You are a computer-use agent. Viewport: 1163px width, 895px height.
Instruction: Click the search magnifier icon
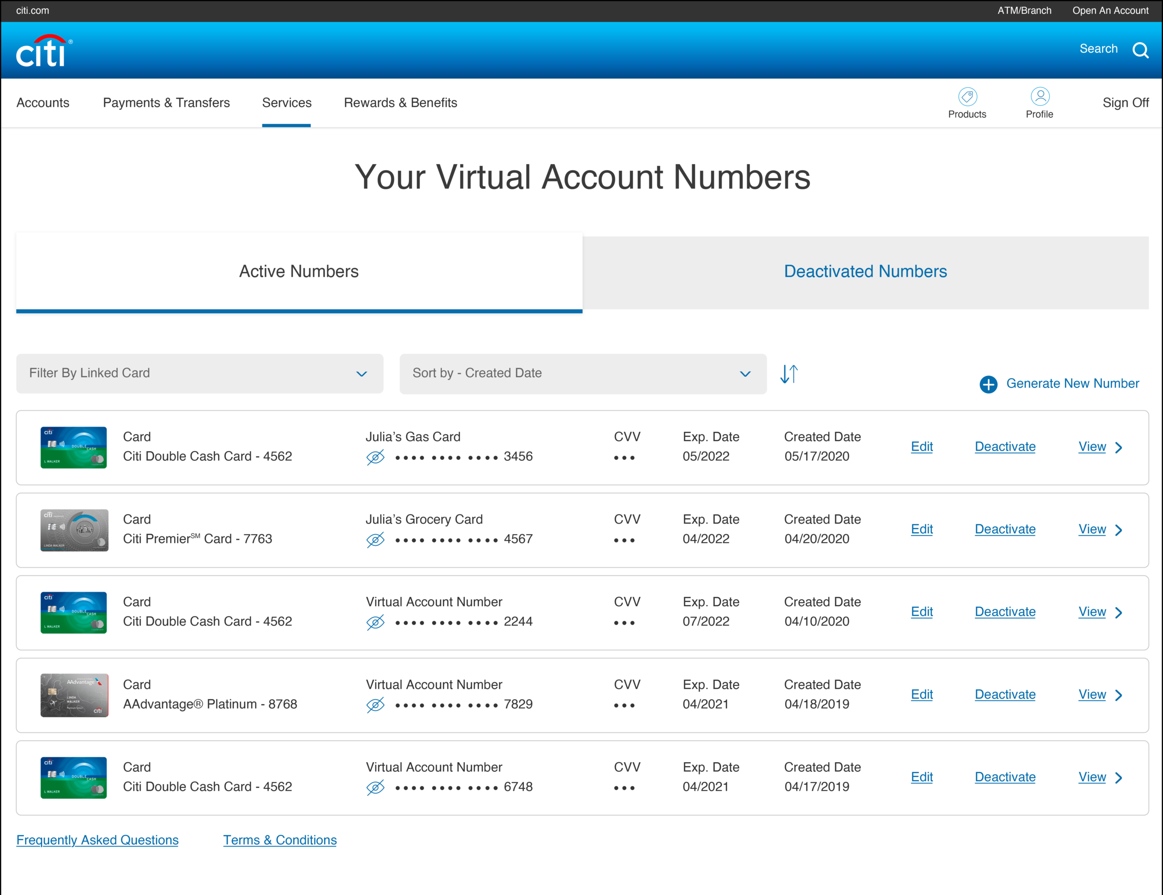click(1140, 50)
